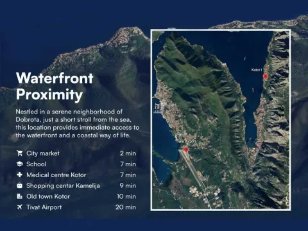Click the 'Medical centre Kotor' label
This screenshot has height=231, width=308.
click(56, 175)
